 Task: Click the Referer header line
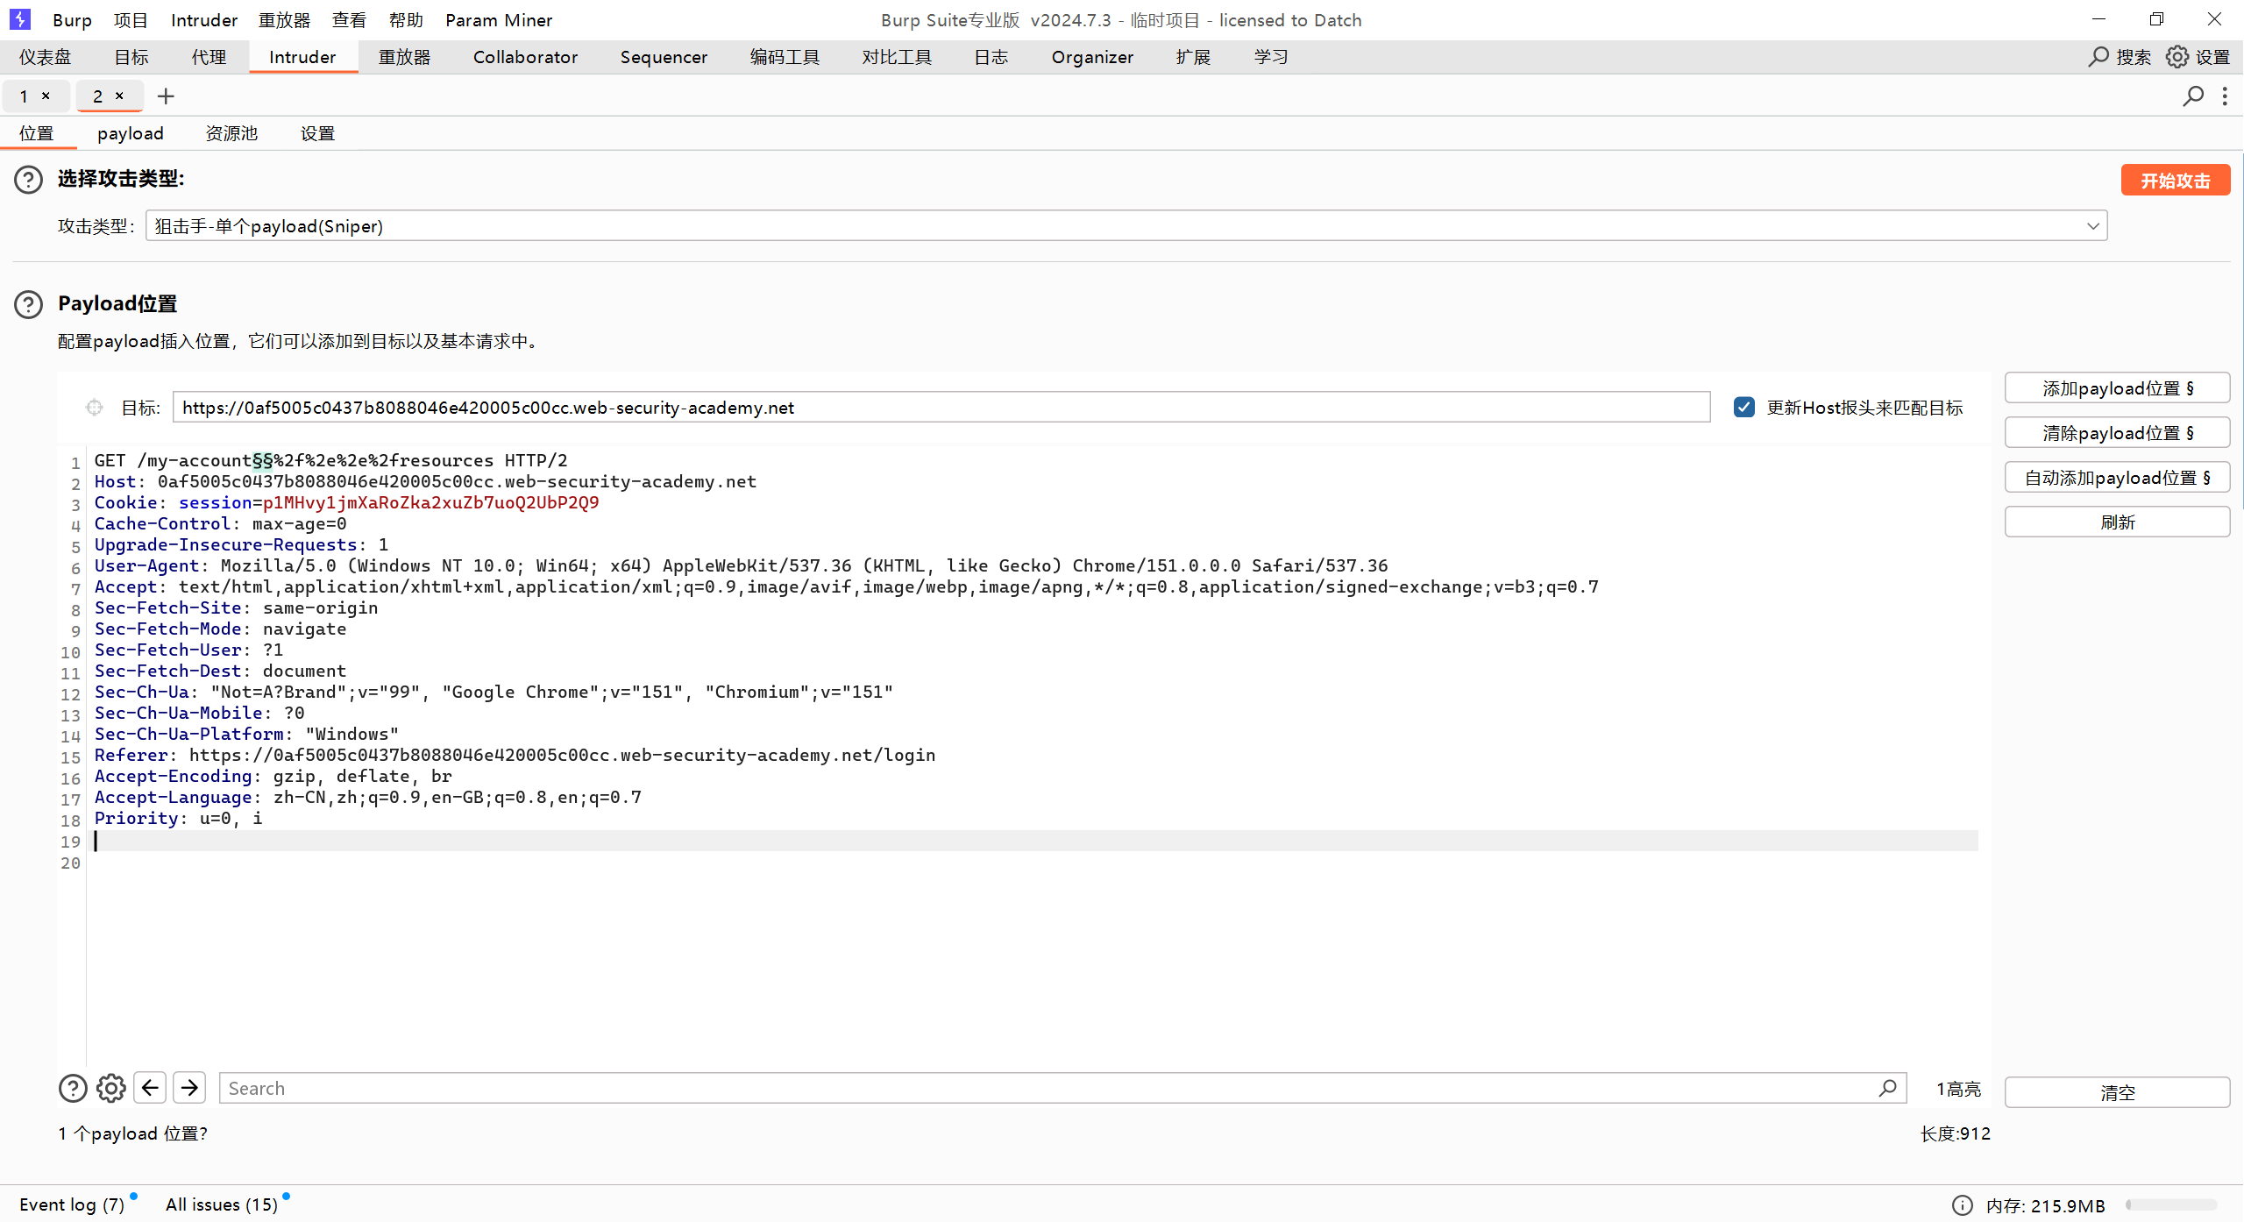tap(515, 755)
